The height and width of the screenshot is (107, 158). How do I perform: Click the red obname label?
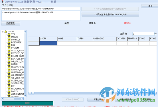127,23
